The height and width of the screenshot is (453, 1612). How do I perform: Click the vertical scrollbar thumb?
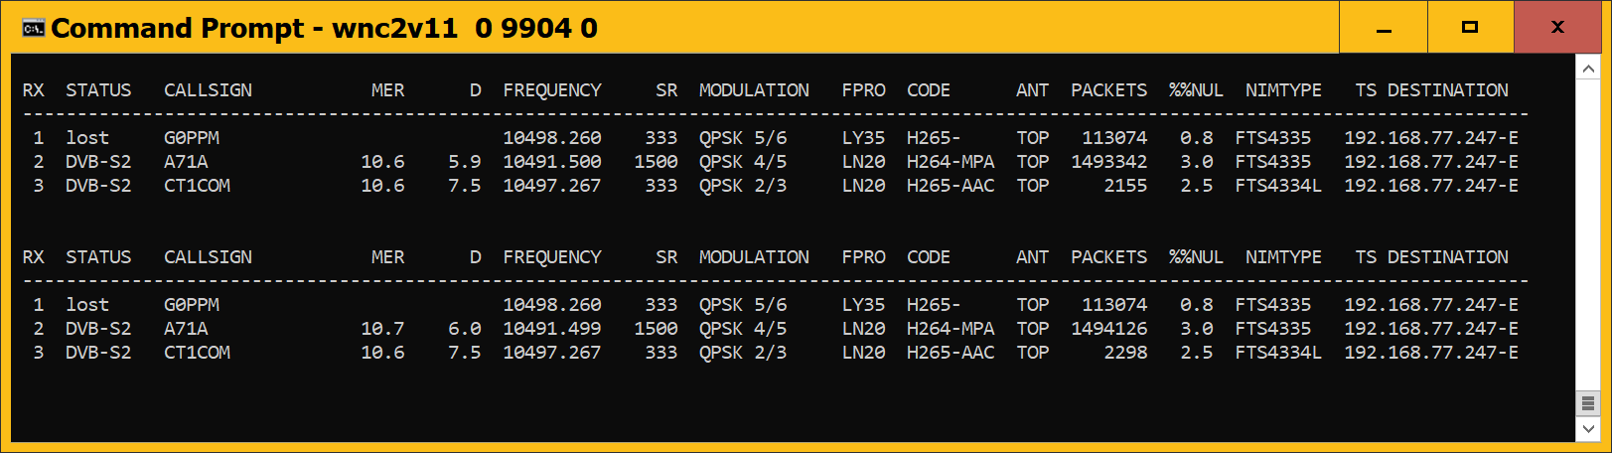1587,403
